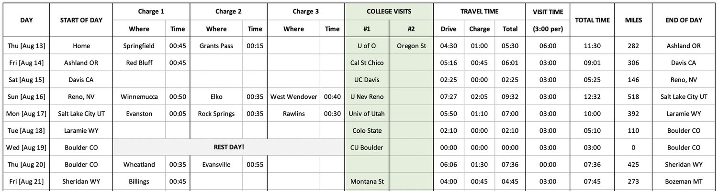Click the START OF DAY header

pos(81,20)
